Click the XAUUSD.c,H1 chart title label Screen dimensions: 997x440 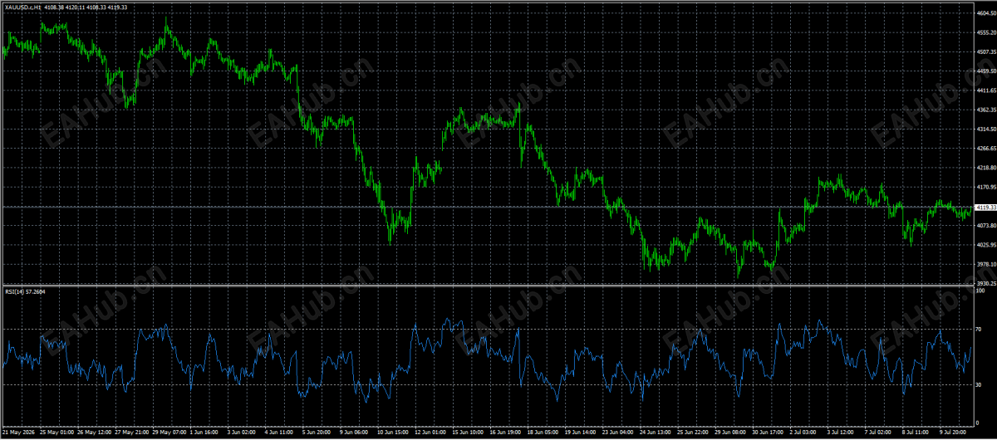click(x=23, y=7)
